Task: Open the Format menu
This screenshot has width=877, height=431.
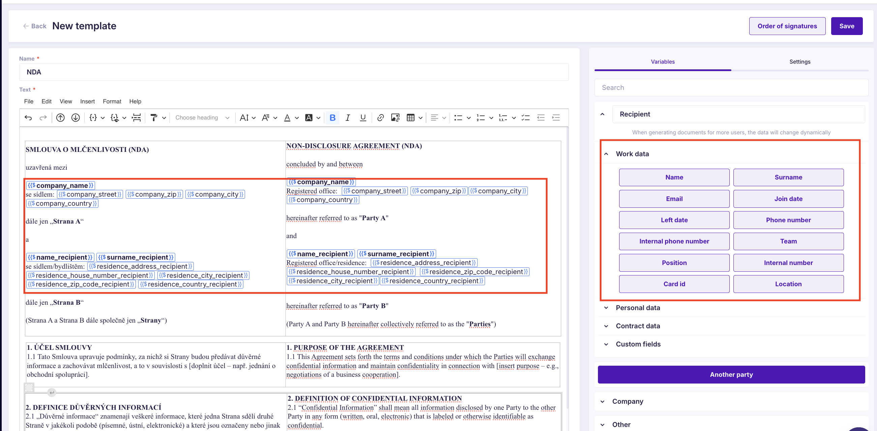Action: coord(112,101)
